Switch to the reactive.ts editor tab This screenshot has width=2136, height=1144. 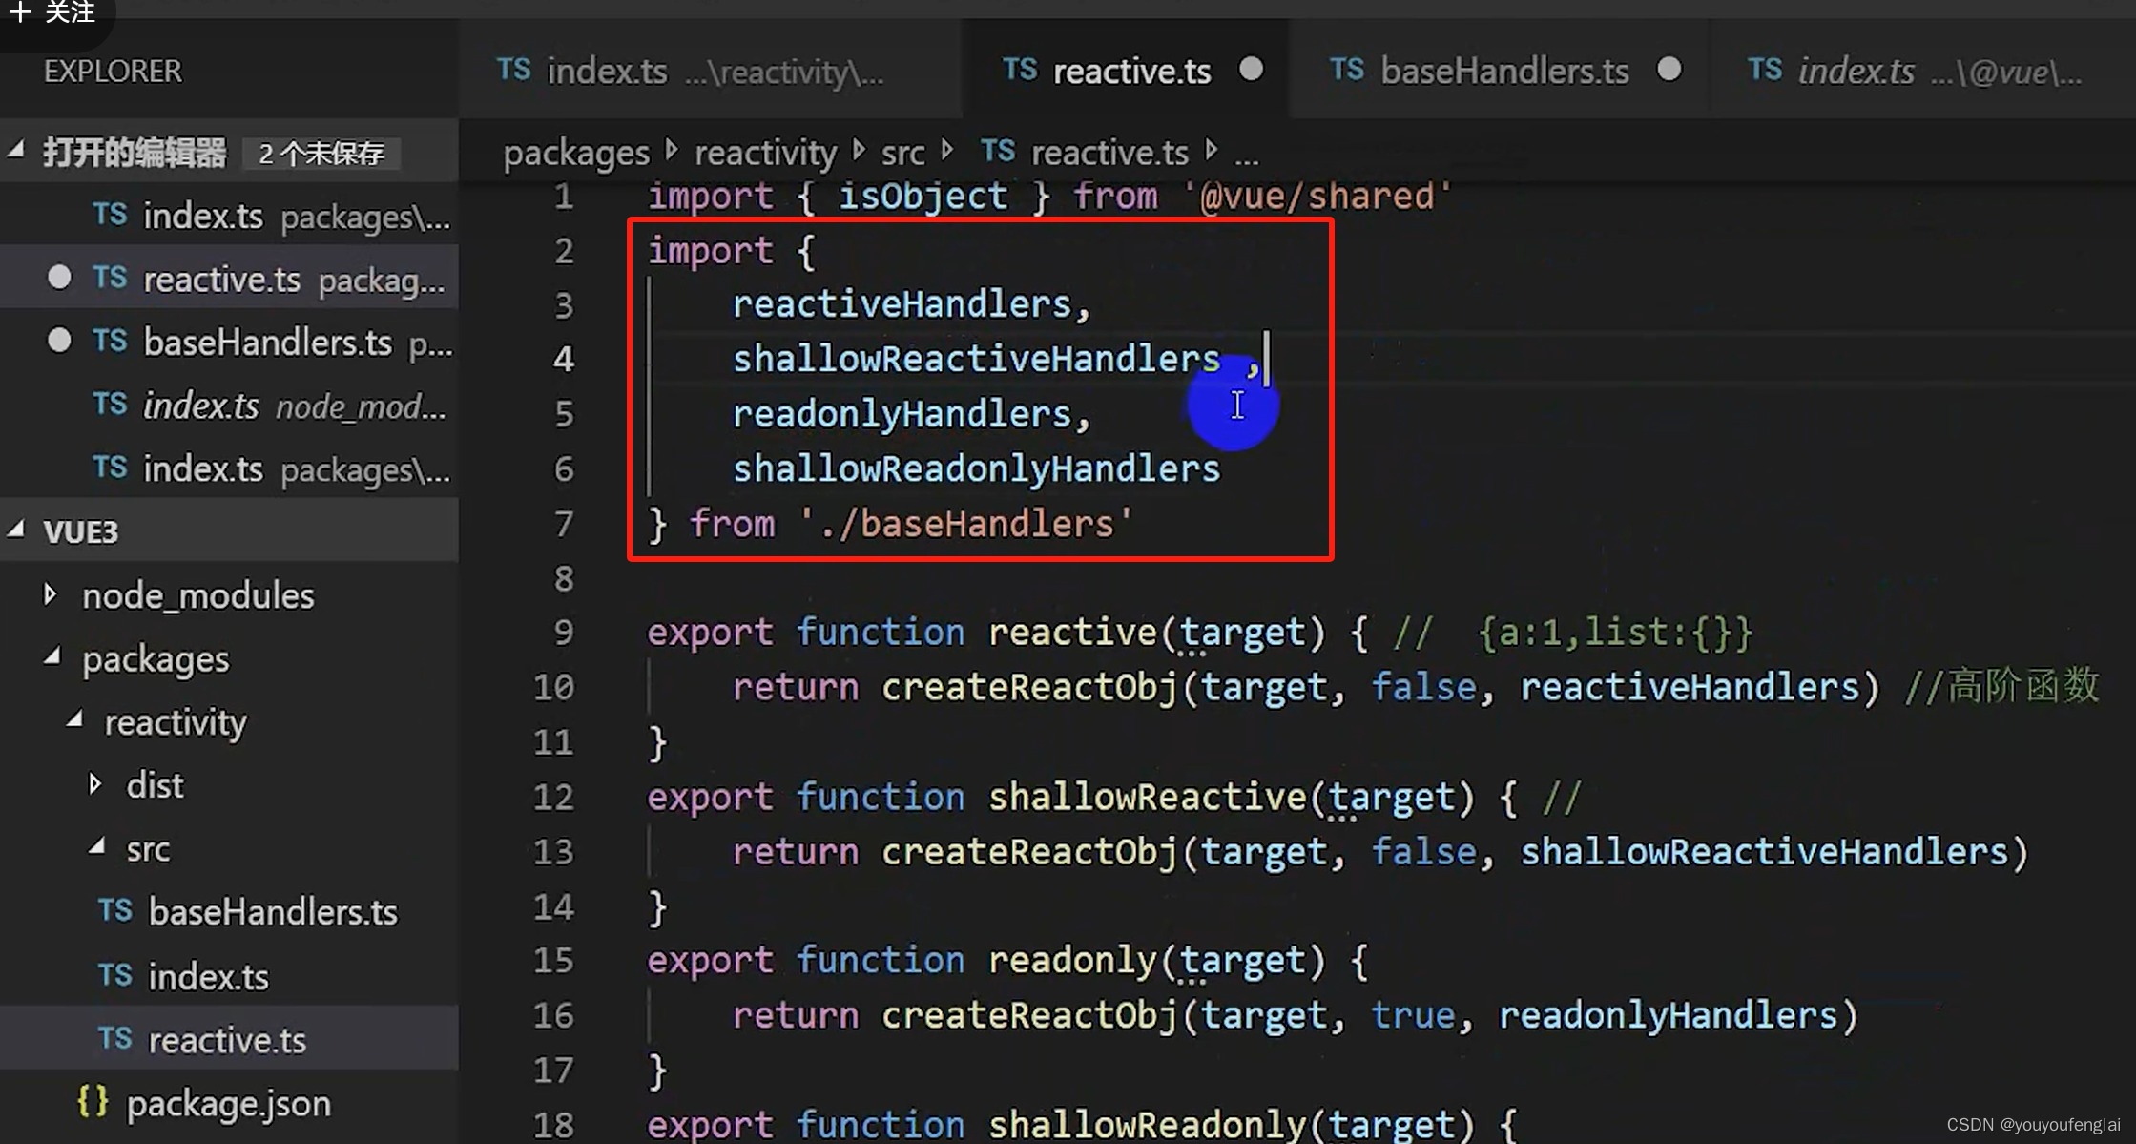[x=1131, y=72]
